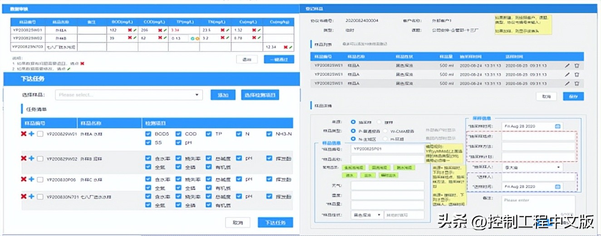
Task: Remove task row YP200829W02 with red X
Action: click(24, 158)
